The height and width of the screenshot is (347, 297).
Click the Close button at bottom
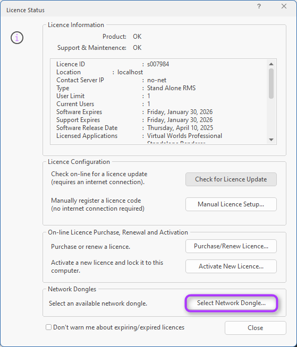tap(256, 328)
